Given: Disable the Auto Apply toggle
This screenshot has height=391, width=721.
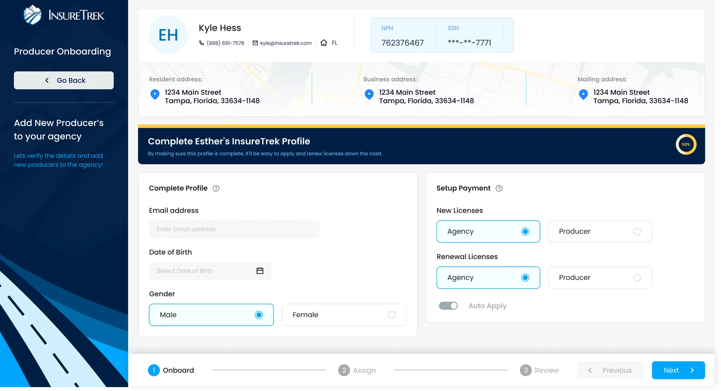Looking at the screenshot, I should pos(448,305).
